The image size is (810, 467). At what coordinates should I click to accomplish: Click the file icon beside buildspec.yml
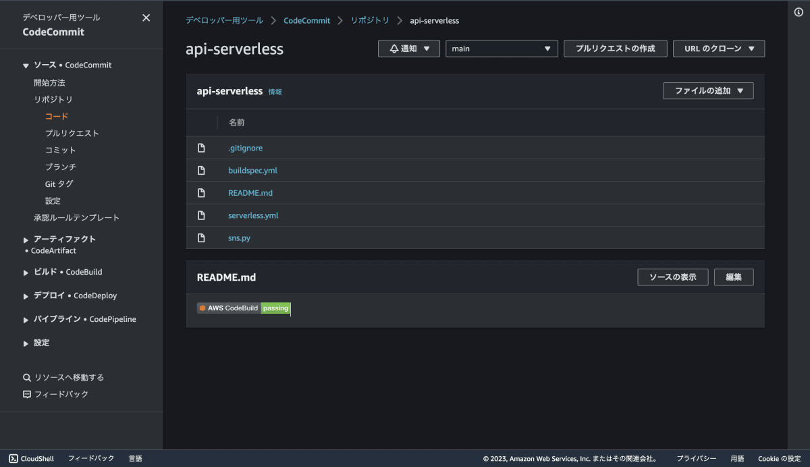(201, 170)
